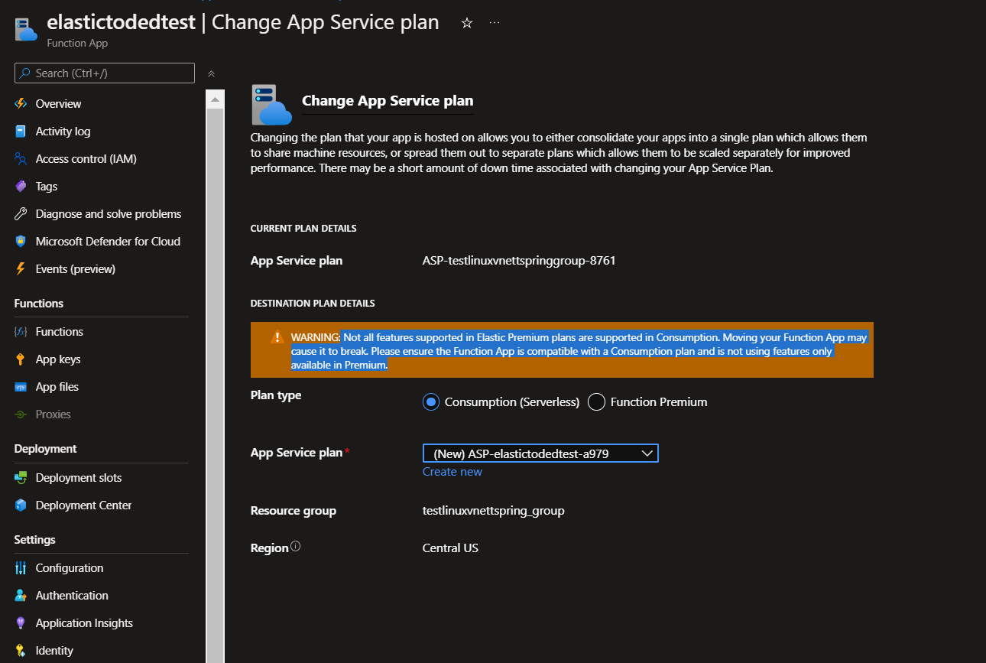986x663 pixels.
Task: Click the App files icon
Action: tap(21, 387)
